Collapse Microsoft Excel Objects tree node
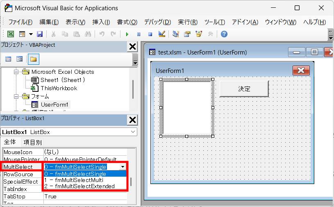Viewport: 334px width, 207px height. 16,72
